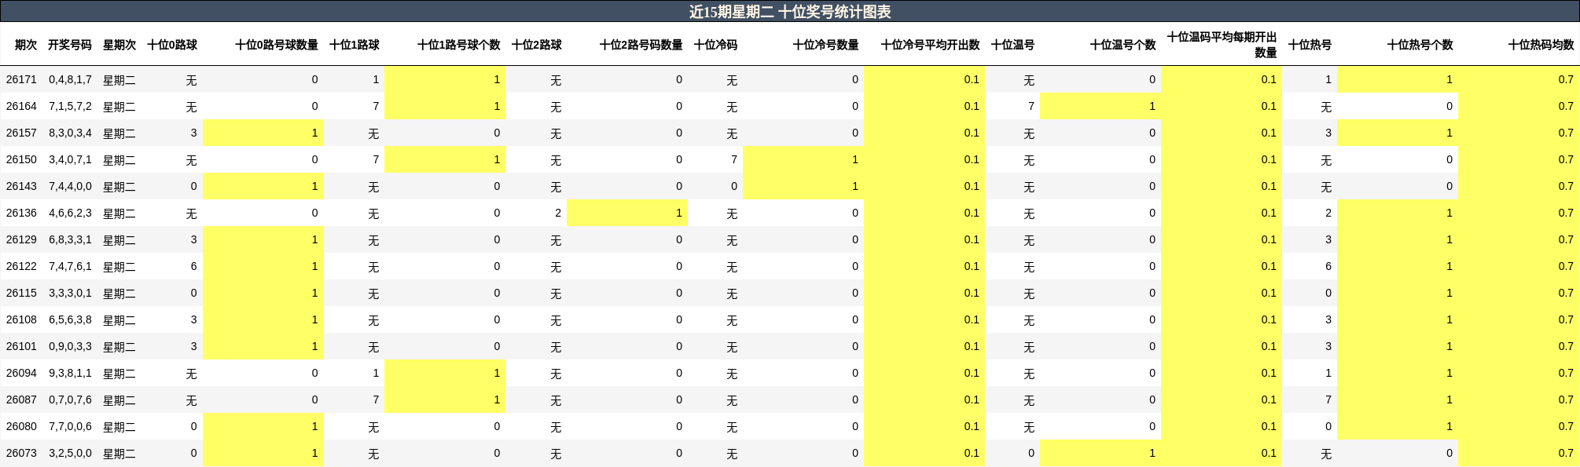Viewport: 1580px width, 467px height.
Task: Select the 十位温码平均每期开出数量 header
Action: pos(1222,45)
